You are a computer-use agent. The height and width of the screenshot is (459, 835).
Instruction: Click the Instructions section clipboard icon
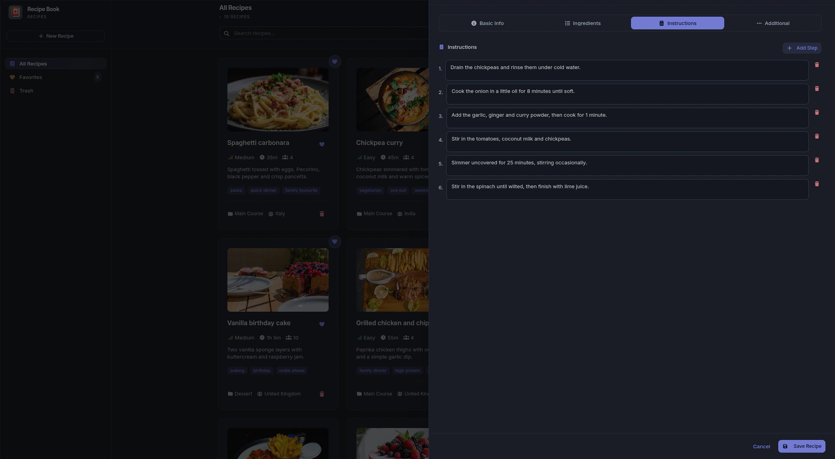point(441,47)
